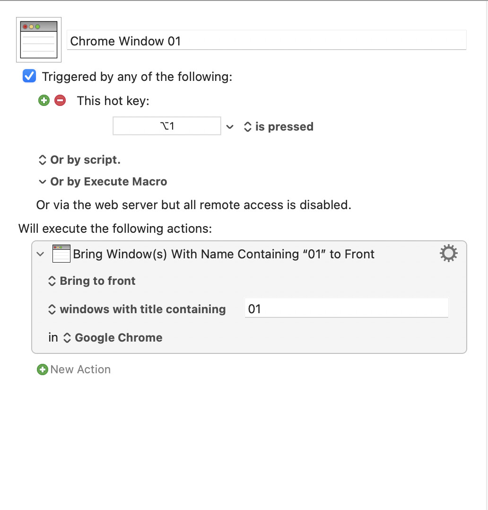Collapse the Bring Window action
Image resolution: width=488 pixels, height=510 pixels.
pos(40,254)
